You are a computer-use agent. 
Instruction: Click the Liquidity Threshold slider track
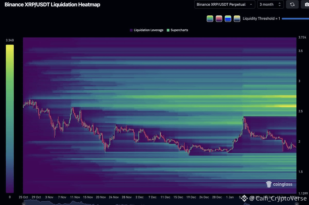pos(295,19)
